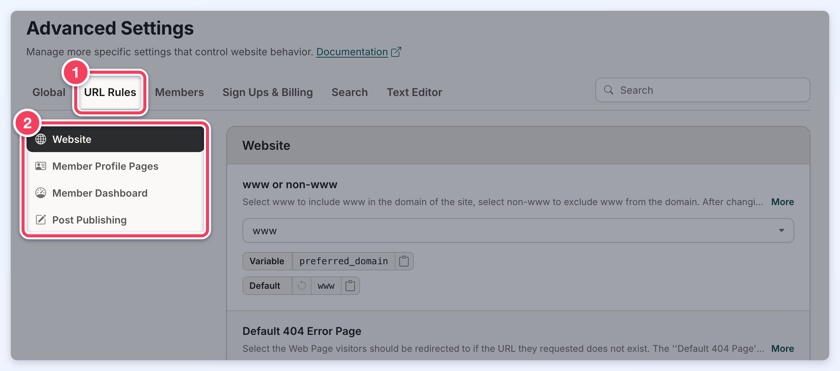Image resolution: width=840 pixels, height=371 pixels.
Task: Open Member Profile Pages section
Action: point(115,166)
